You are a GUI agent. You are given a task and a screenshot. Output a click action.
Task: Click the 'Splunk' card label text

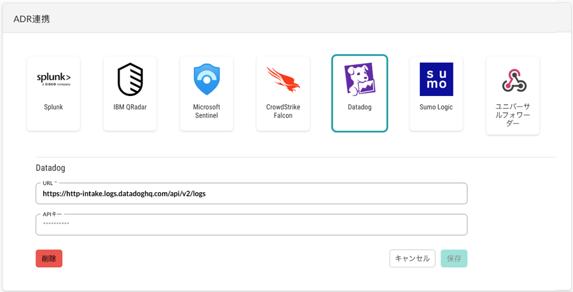pos(53,107)
